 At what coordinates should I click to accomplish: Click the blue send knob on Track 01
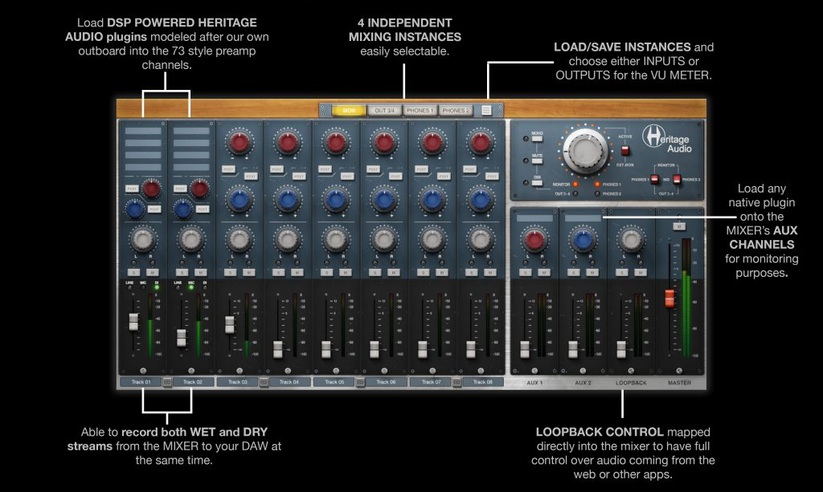click(x=135, y=209)
